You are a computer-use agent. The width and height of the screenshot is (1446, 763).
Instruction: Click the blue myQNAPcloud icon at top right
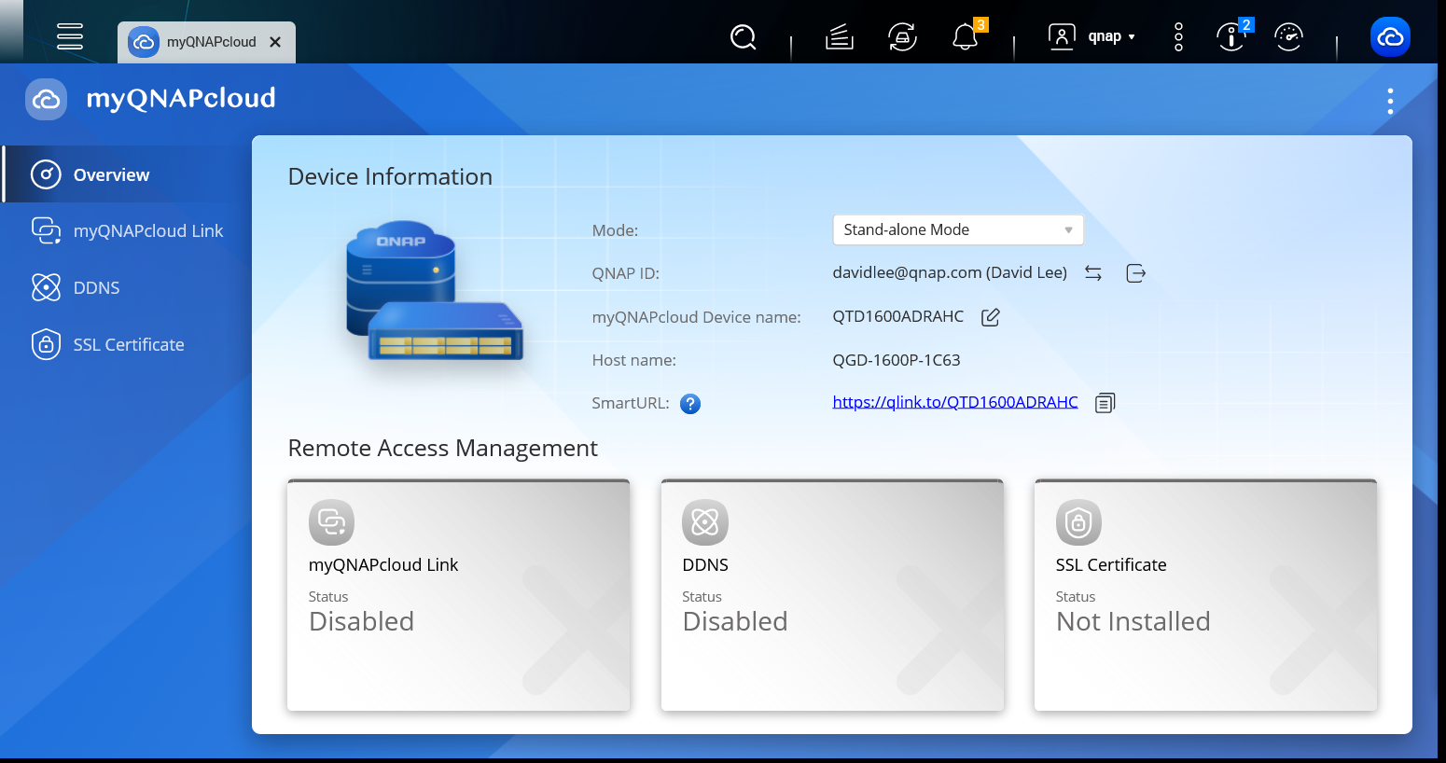pos(1390,37)
